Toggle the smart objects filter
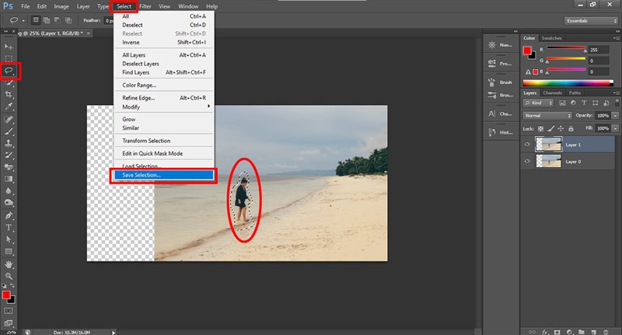Viewport: 622px width, 335px height. pyautogui.click(x=606, y=103)
